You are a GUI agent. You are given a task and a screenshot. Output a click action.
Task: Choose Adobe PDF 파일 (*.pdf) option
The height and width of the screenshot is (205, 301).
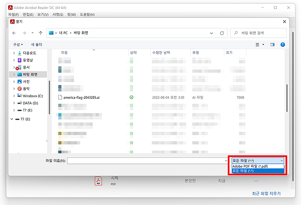[258, 166]
